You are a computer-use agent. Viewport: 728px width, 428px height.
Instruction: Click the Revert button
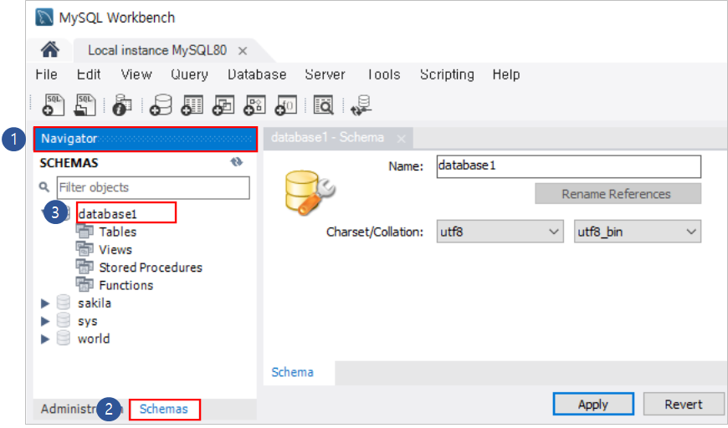click(x=684, y=405)
